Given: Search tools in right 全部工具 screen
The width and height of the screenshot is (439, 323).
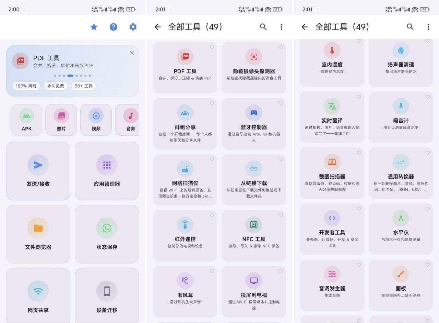Looking at the screenshot, I should (x=410, y=27).
